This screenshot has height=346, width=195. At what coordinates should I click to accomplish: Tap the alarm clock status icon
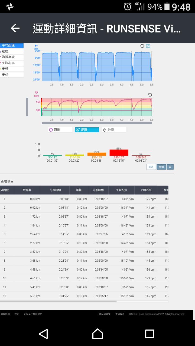click(x=127, y=6)
